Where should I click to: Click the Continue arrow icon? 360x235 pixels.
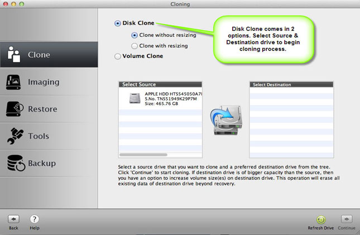tap(347, 219)
